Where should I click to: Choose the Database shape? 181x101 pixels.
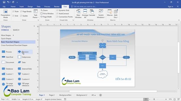click(x=7, y=69)
